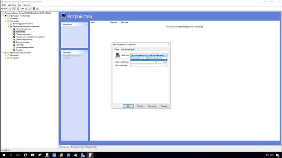282x158 pixels.
Task: Click Отмена (Cancel) in the dialog
Action: coord(140,106)
